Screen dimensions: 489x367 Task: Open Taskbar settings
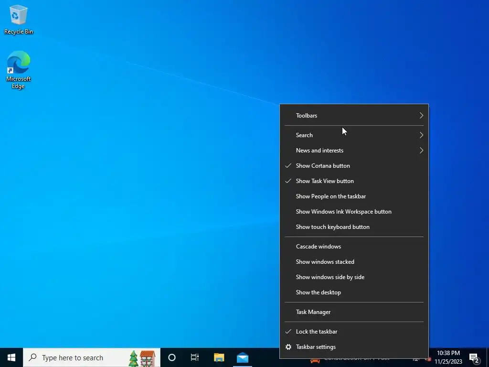point(354,347)
